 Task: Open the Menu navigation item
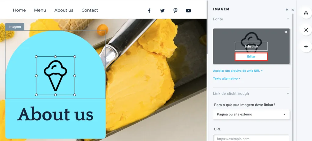(40, 10)
